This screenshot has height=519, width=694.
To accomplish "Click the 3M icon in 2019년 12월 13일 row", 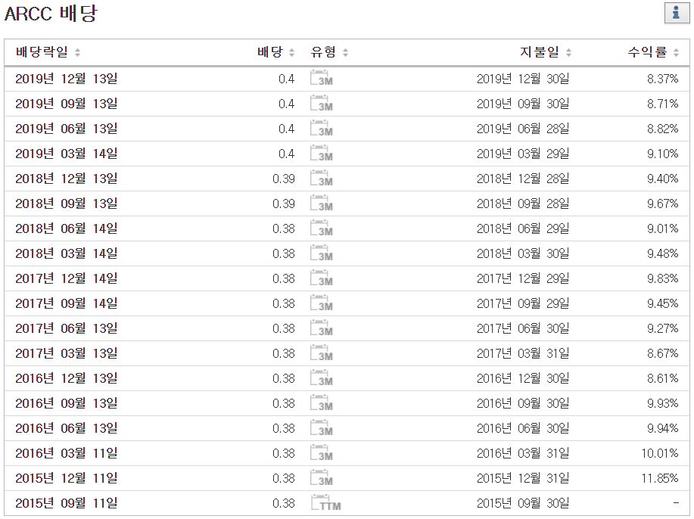I will pos(322,78).
